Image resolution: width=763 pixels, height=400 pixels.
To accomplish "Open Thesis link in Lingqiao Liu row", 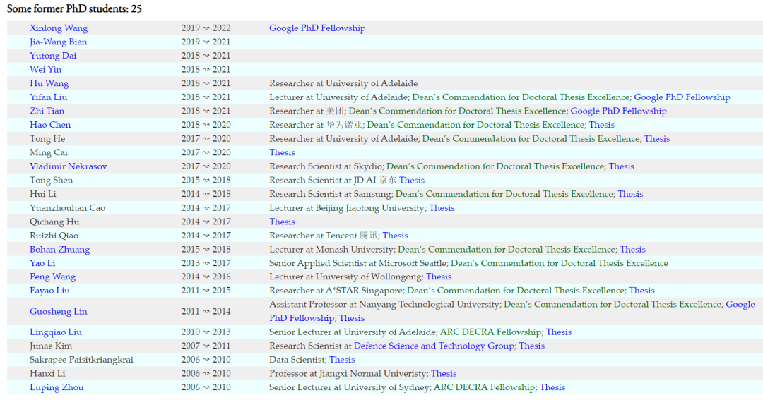I will point(559,332).
